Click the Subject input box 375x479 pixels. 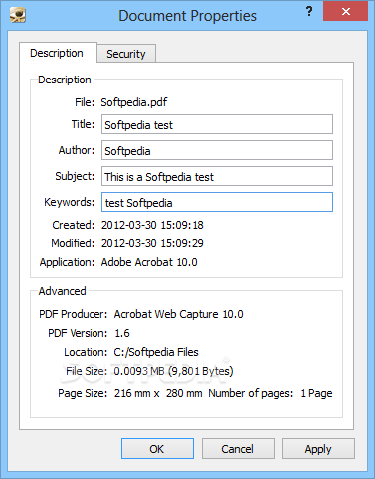pos(217,176)
